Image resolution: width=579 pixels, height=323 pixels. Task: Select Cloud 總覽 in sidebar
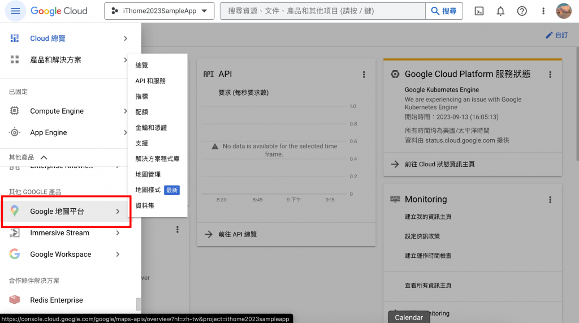coord(48,38)
